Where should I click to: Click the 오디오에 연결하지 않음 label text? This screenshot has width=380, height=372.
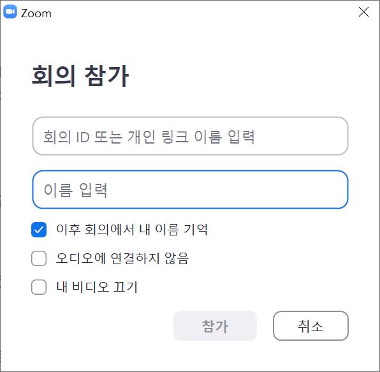coord(122,258)
